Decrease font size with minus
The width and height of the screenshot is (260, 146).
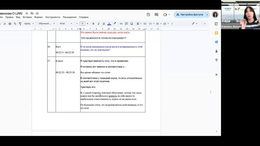[77, 24]
